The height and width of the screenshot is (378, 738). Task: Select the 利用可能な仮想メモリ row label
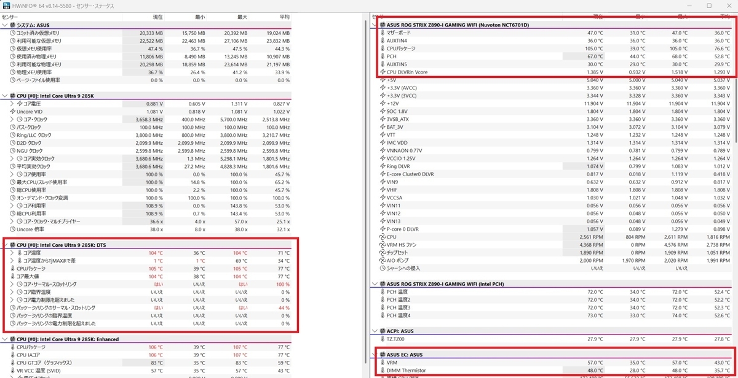[x=39, y=40]
